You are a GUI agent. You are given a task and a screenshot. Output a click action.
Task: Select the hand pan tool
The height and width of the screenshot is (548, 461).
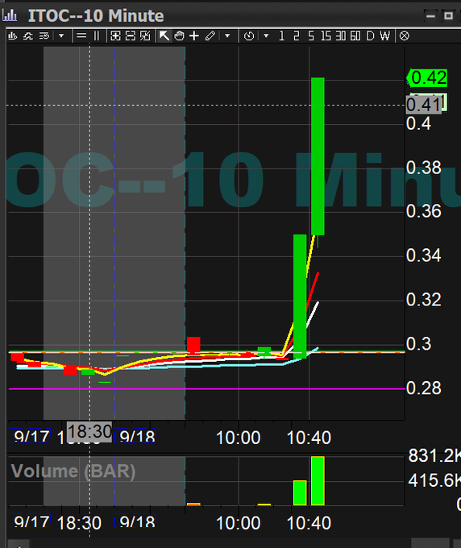[179, 35]
